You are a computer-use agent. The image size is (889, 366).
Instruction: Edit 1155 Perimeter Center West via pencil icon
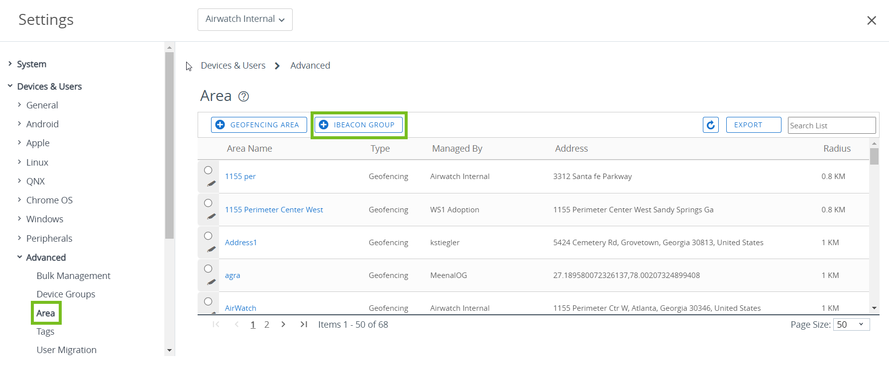click(x=212, y=216)
